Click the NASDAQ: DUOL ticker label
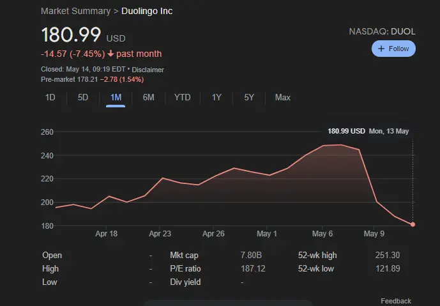This screenshot has height=306, width=440. pyautogui.click(x=382, y=31)
